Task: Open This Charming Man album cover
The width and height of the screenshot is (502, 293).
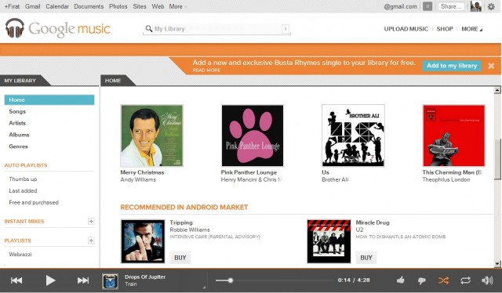Action: pos(453,136)
